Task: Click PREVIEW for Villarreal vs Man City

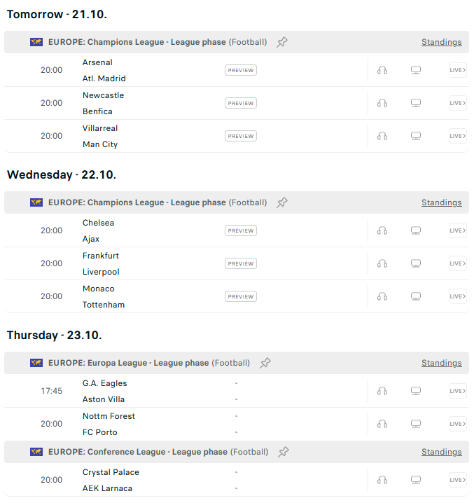Action: pyautogui.click(x=241, y=136)
